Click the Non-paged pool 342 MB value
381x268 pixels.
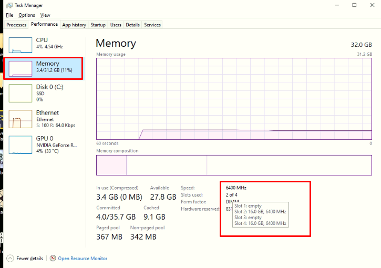point(143,236)
